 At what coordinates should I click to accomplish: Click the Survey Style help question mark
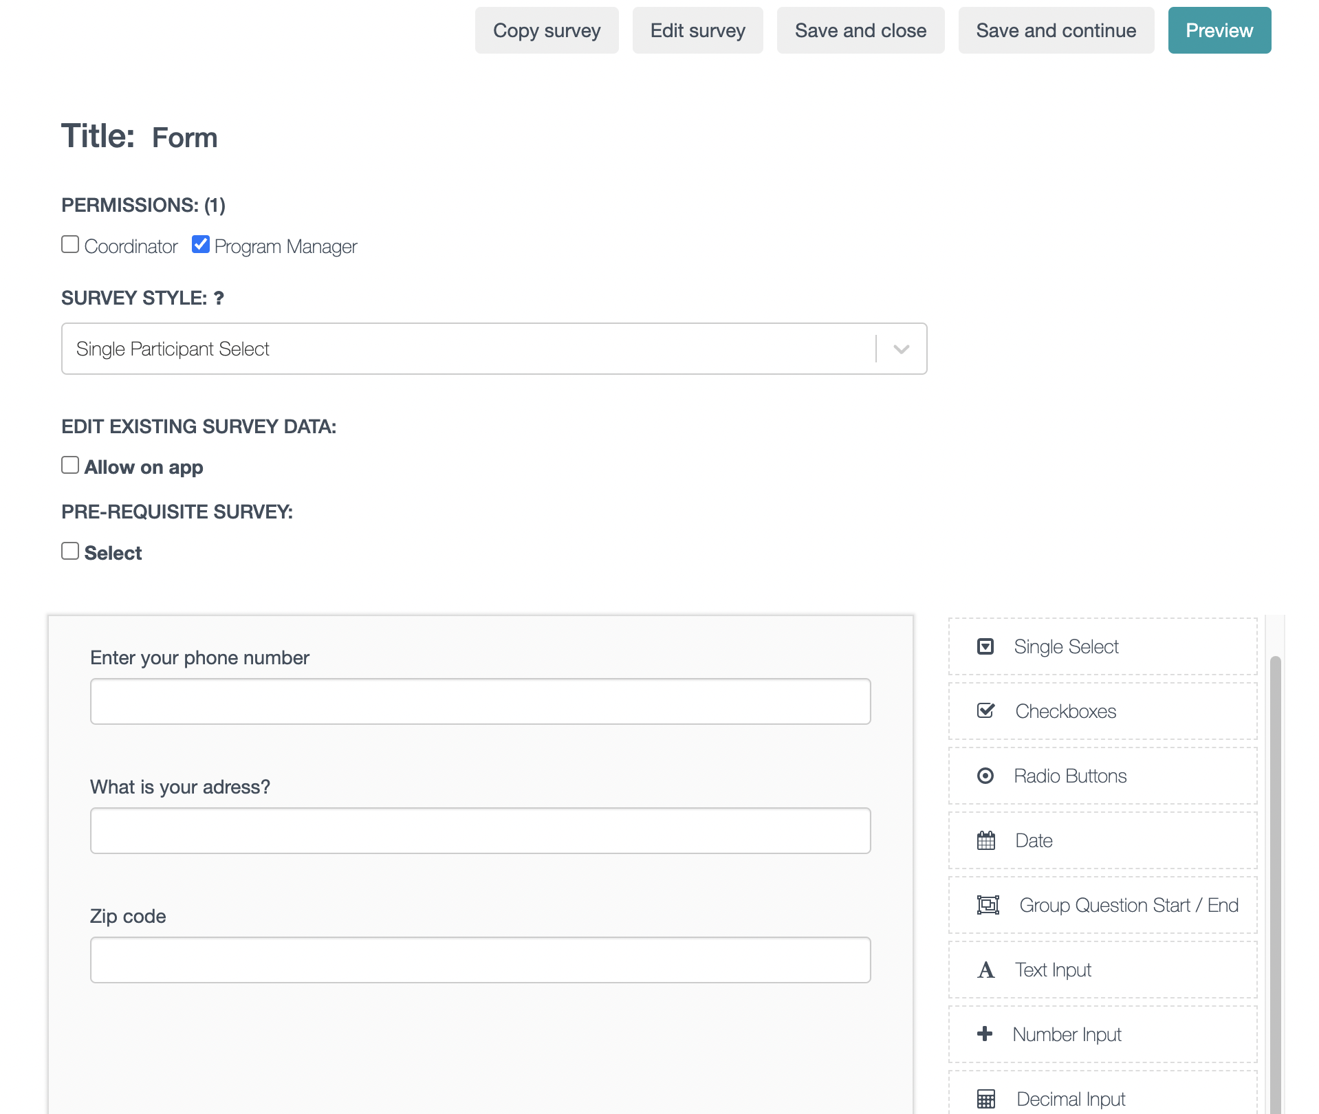219,297
